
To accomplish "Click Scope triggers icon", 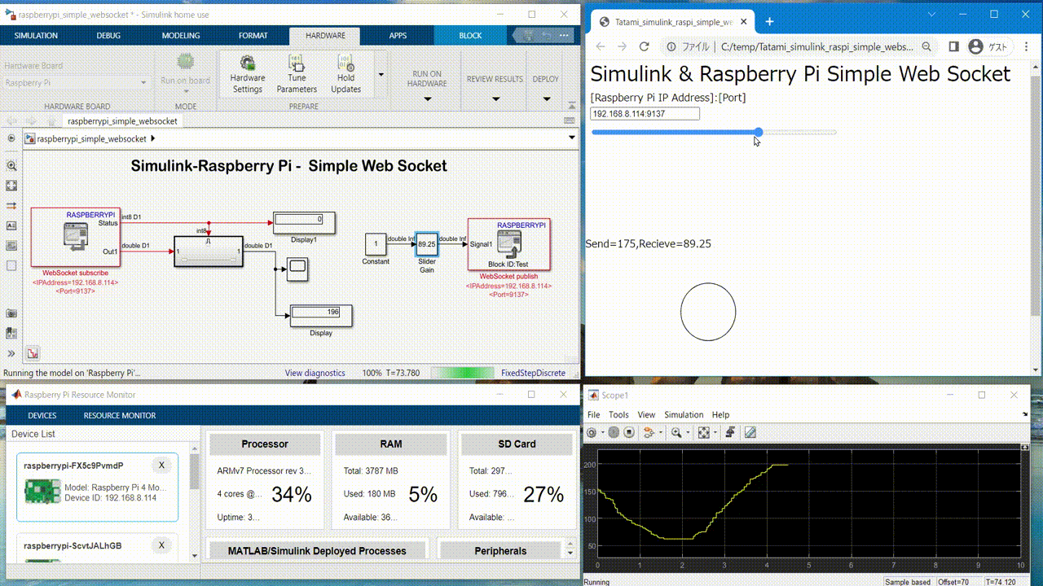I will (x=731, y=432).
